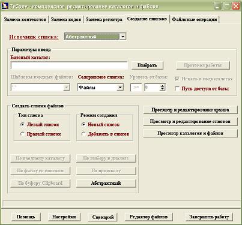Select the Создание списков tab

pos(147,19)
